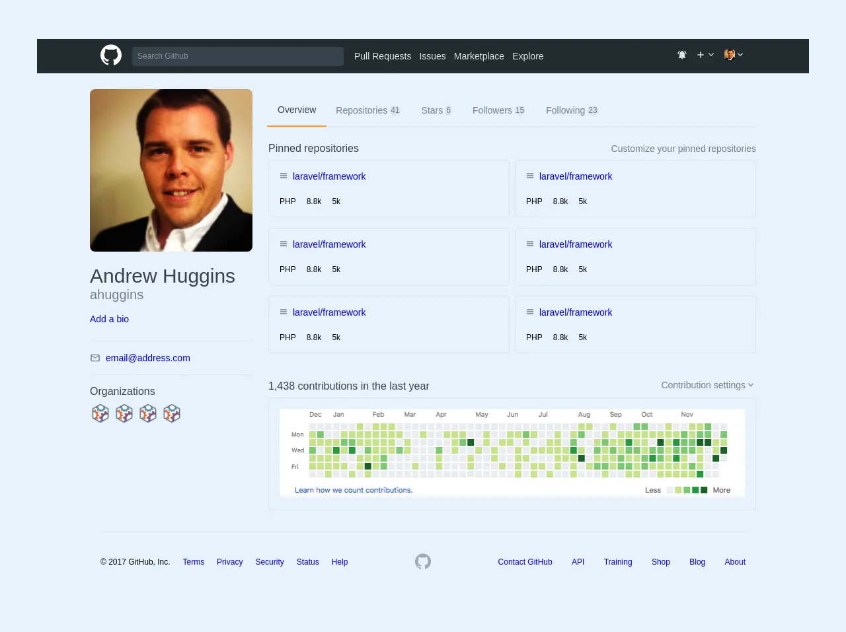
Task: Click the top-left pinned repository drag handle
Action: [x=284, y=176]
